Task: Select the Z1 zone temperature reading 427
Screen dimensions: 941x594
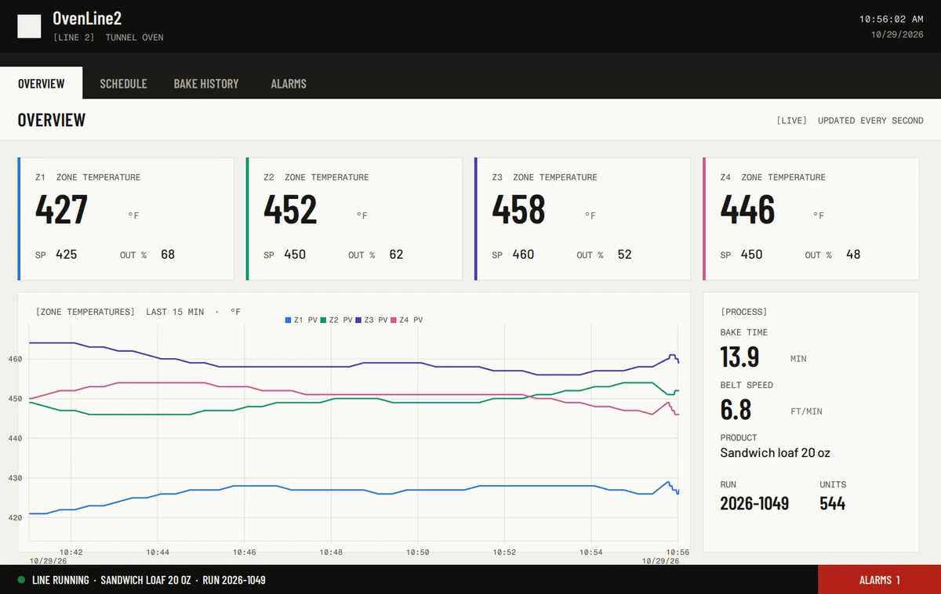Action: point(61,209)
